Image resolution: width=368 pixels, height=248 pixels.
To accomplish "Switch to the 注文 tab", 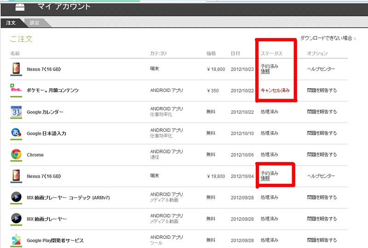I will pyautogui.click(x=11, y=23).
